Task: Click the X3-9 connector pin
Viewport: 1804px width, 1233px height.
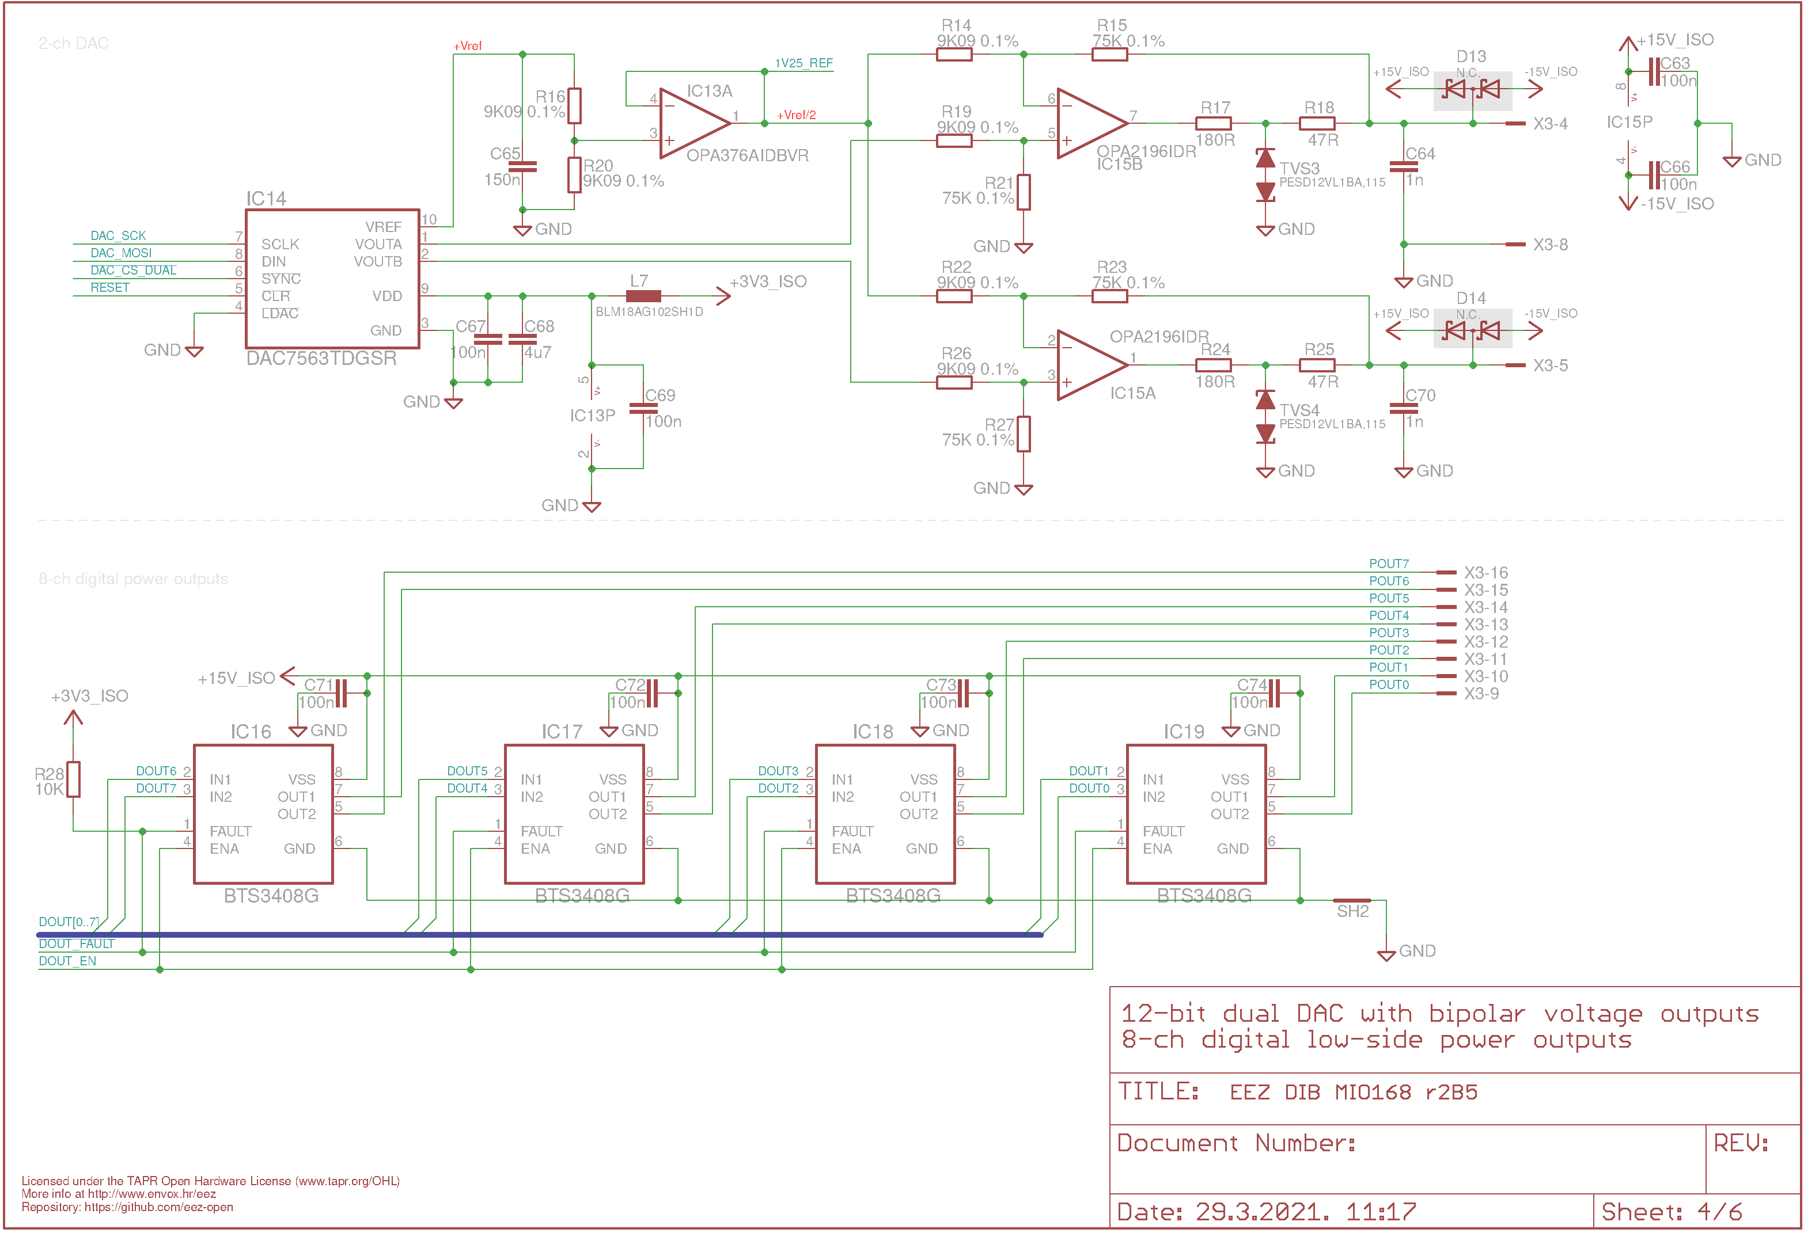Action: (x=1446, y=693)
